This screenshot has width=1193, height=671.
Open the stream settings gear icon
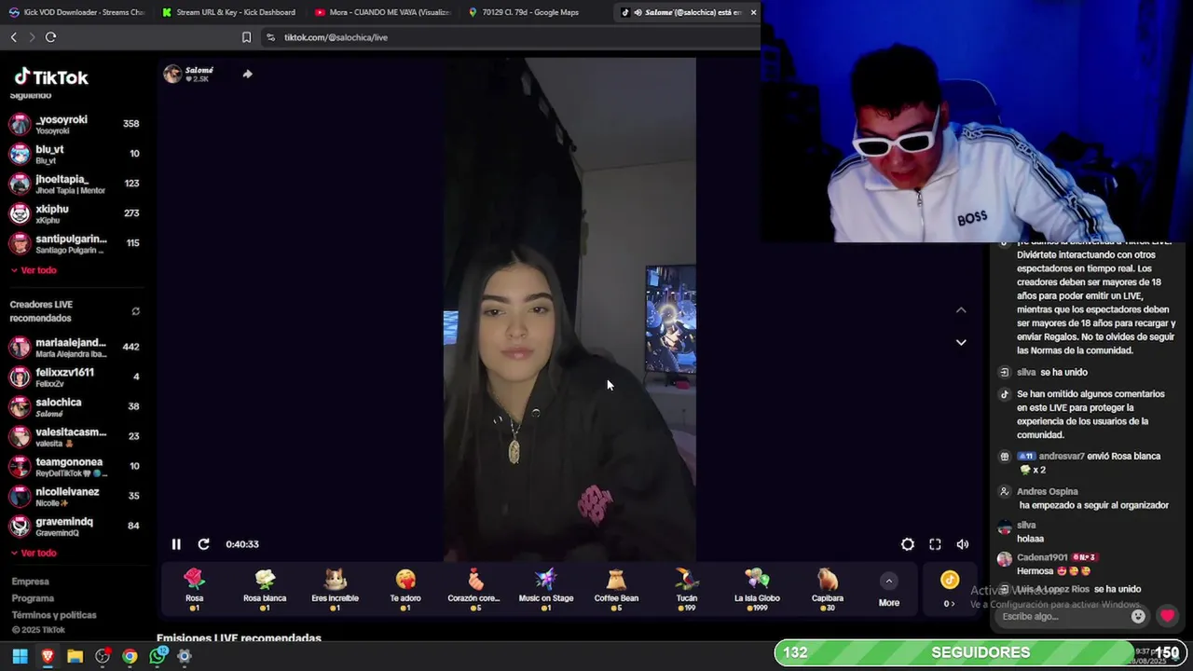point(908,544)
